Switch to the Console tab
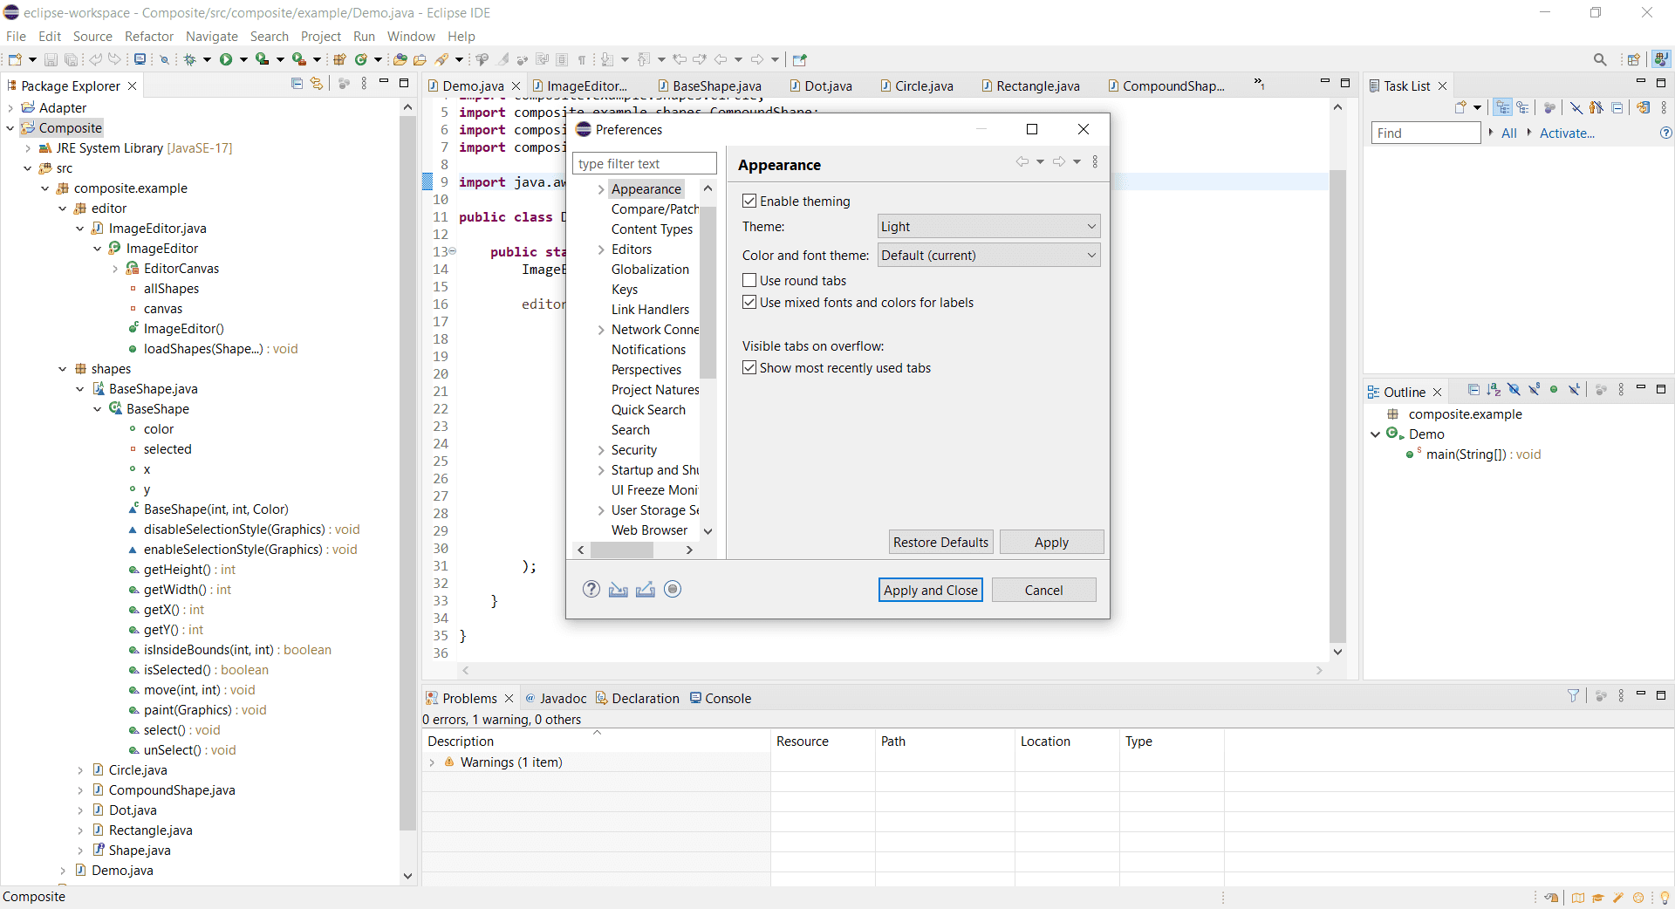Image resolution: width=1675 pixels, height=909 pixels. pos(721,698)
